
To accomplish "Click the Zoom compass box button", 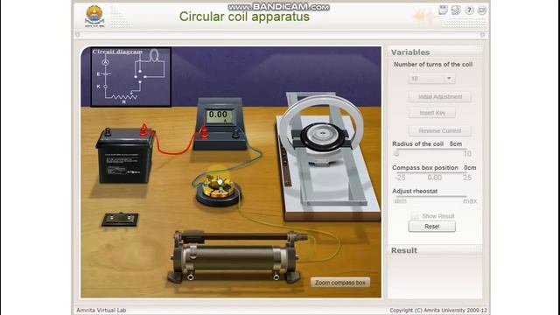I will (x=340, y=283).
